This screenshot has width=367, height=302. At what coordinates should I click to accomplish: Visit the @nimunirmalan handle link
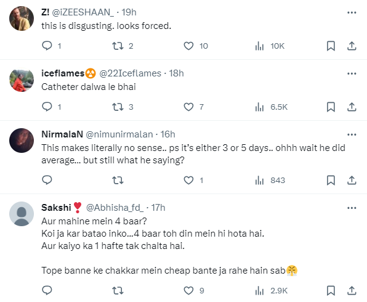[119, 134]
